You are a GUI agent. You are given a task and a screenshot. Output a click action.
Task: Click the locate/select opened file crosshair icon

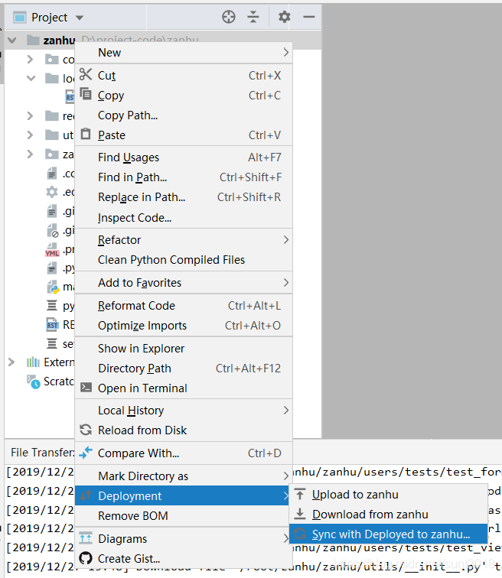pyautogui.click(x=229, y=17)
